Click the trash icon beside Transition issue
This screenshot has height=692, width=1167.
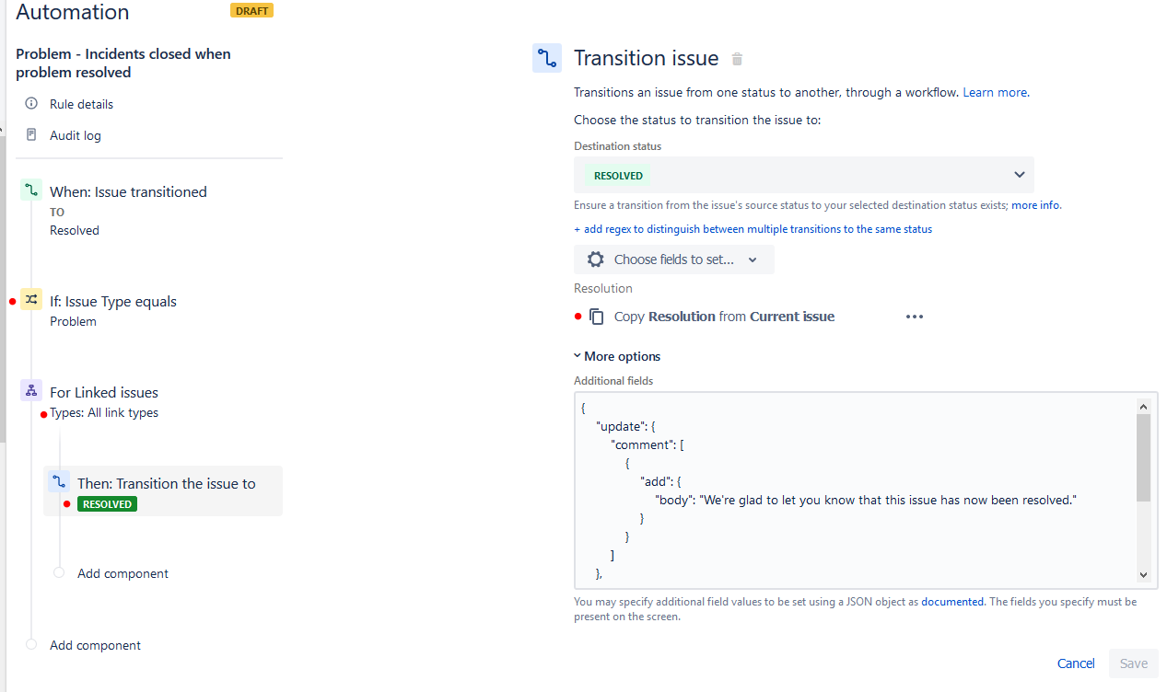pyautogui.click(x=737, y=59)
